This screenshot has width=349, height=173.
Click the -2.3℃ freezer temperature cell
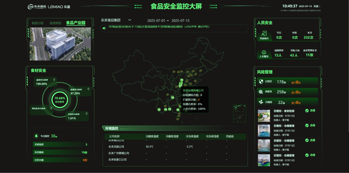[189, 147]
